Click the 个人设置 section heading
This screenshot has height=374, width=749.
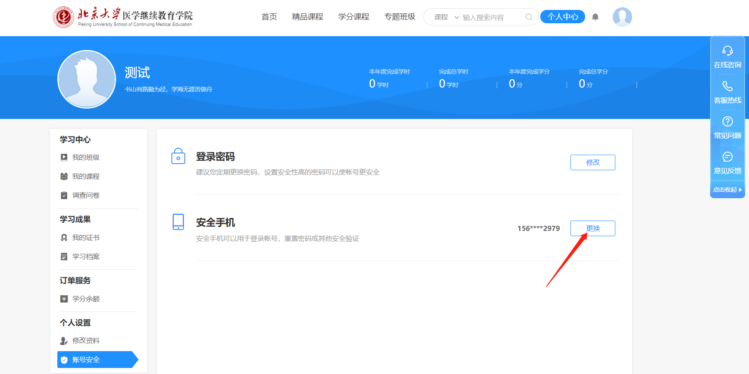pyautogui.click(x=75, y=323)
